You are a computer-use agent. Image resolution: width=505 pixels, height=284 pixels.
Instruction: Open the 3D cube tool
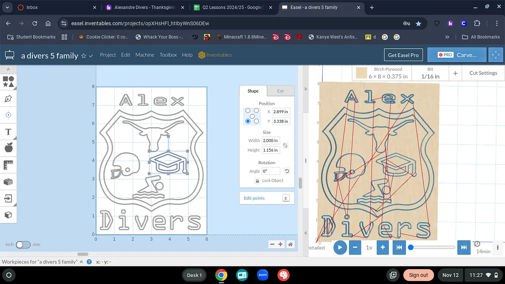[x=8, y=215]
